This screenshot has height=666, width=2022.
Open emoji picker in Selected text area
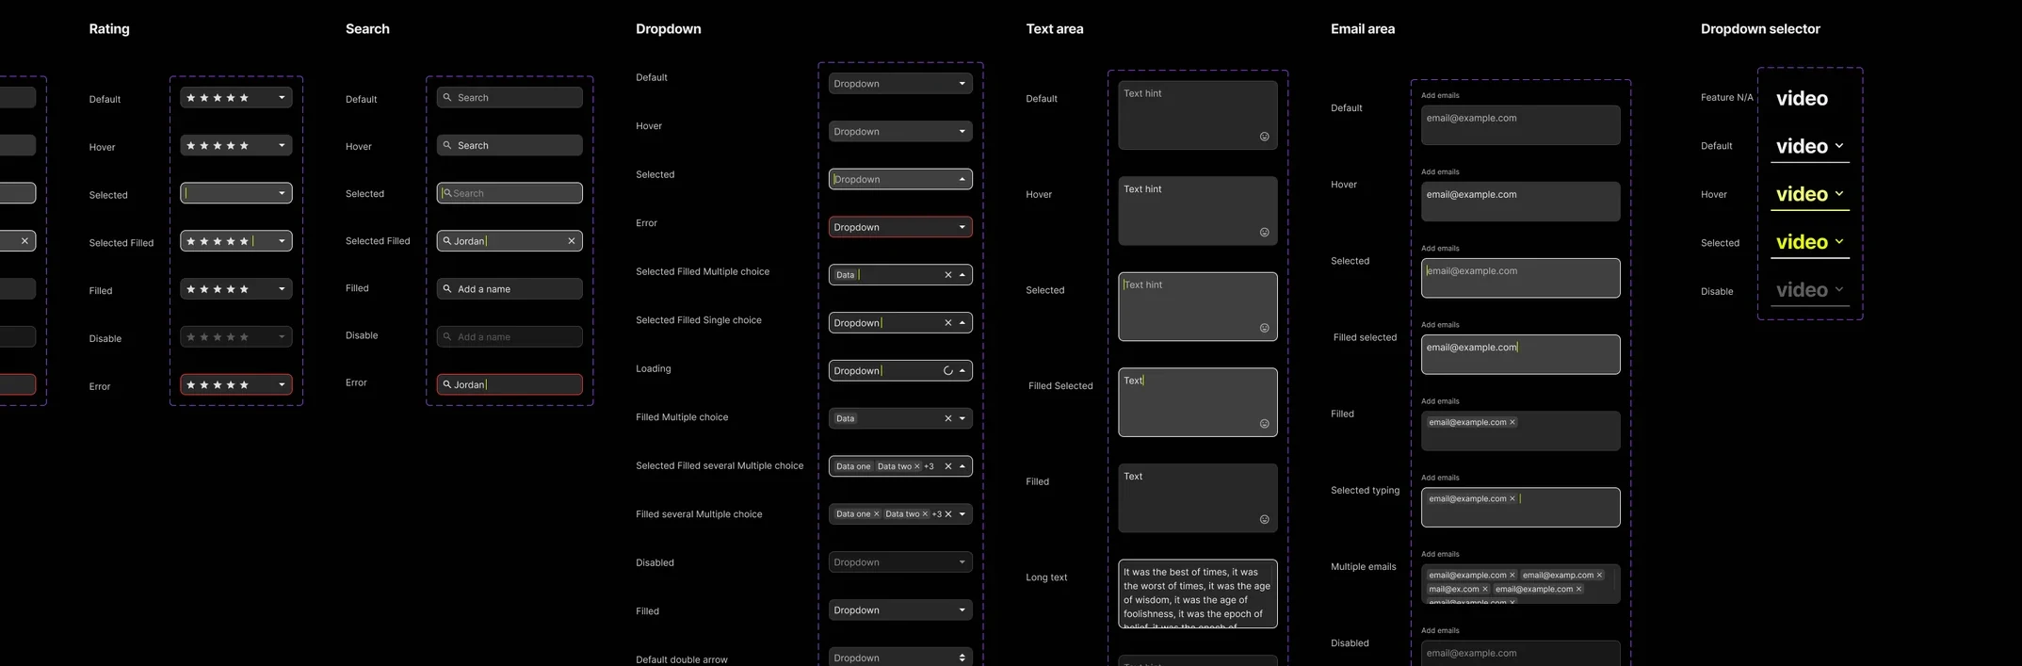pyautogui.click(x=1265, y=329)
